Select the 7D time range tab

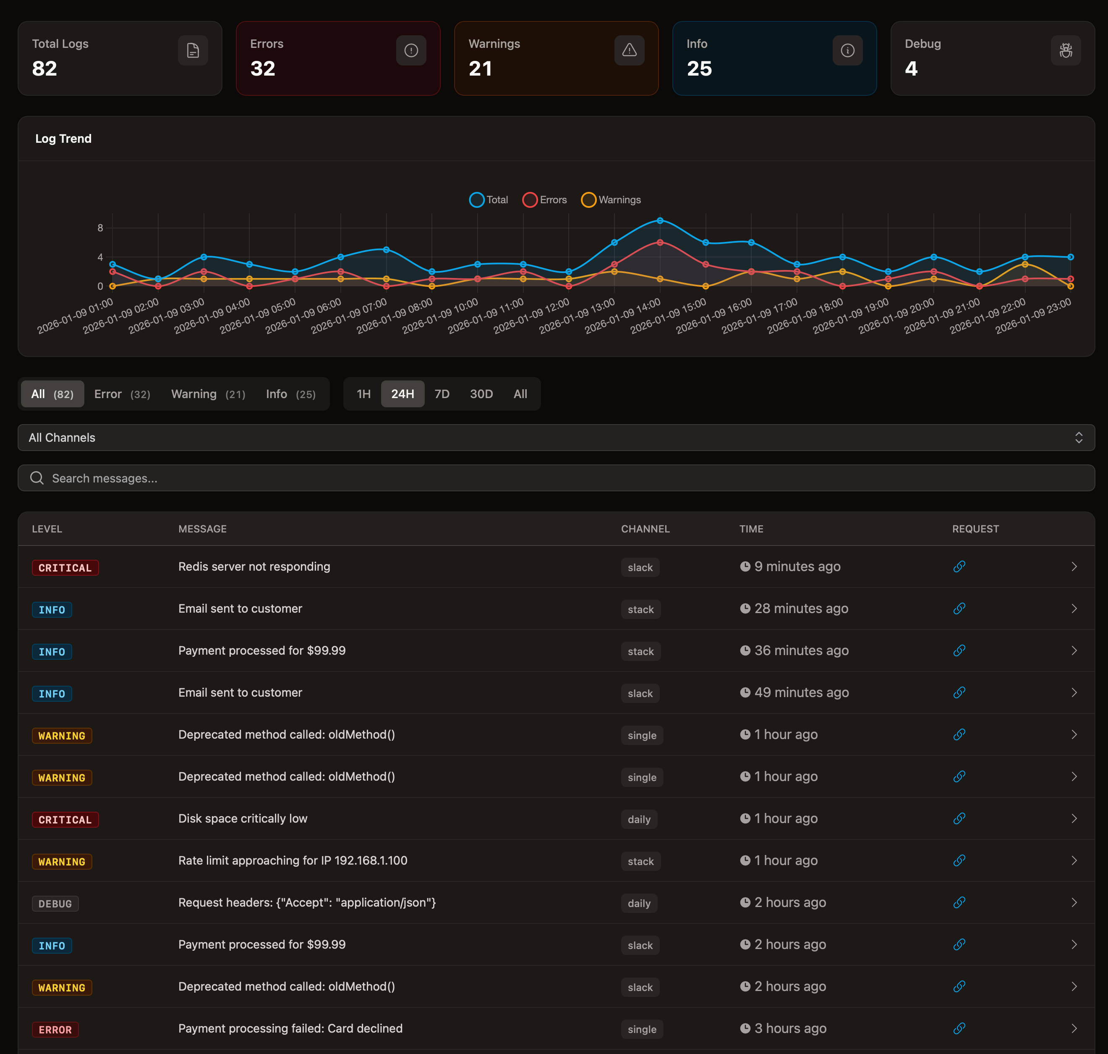442,394
